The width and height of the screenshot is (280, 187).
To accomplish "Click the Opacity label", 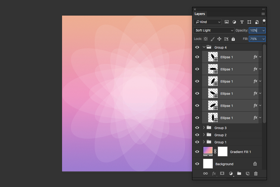I will (242, 30).
